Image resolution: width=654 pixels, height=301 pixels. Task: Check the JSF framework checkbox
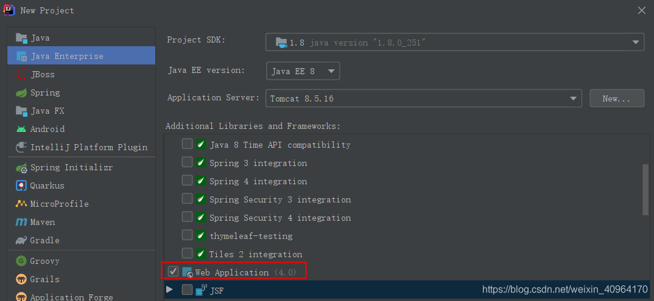tap(188, 289)
